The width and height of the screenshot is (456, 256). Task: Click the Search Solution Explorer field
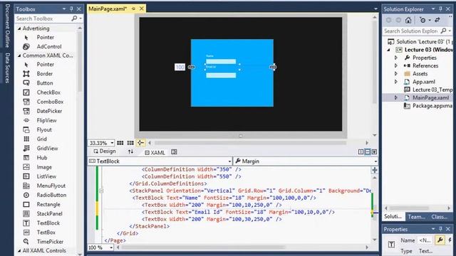(411, 31)
